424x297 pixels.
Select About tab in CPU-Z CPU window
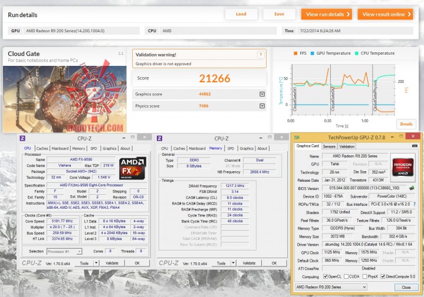click(x=125, y=148)
